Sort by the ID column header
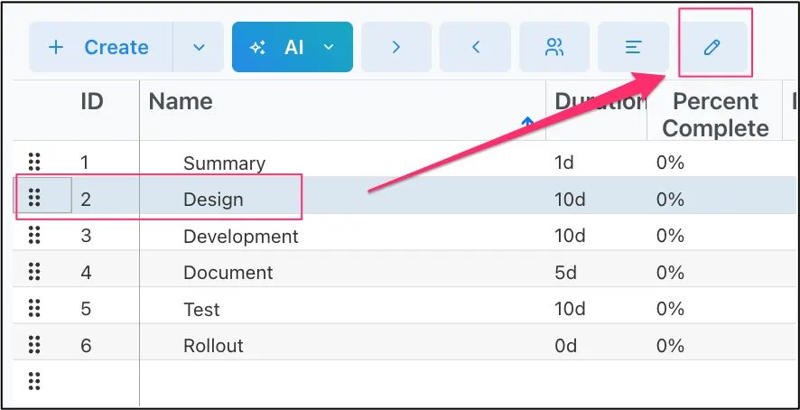Screen dimensions: 800x410 (92, 102)
